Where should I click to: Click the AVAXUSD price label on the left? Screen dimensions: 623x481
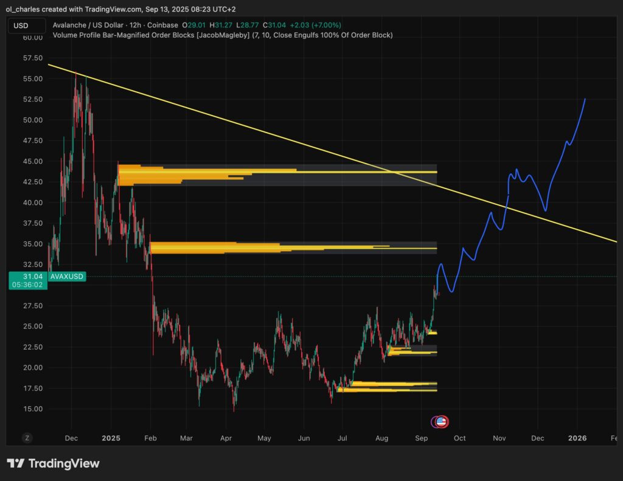(67, 276)
